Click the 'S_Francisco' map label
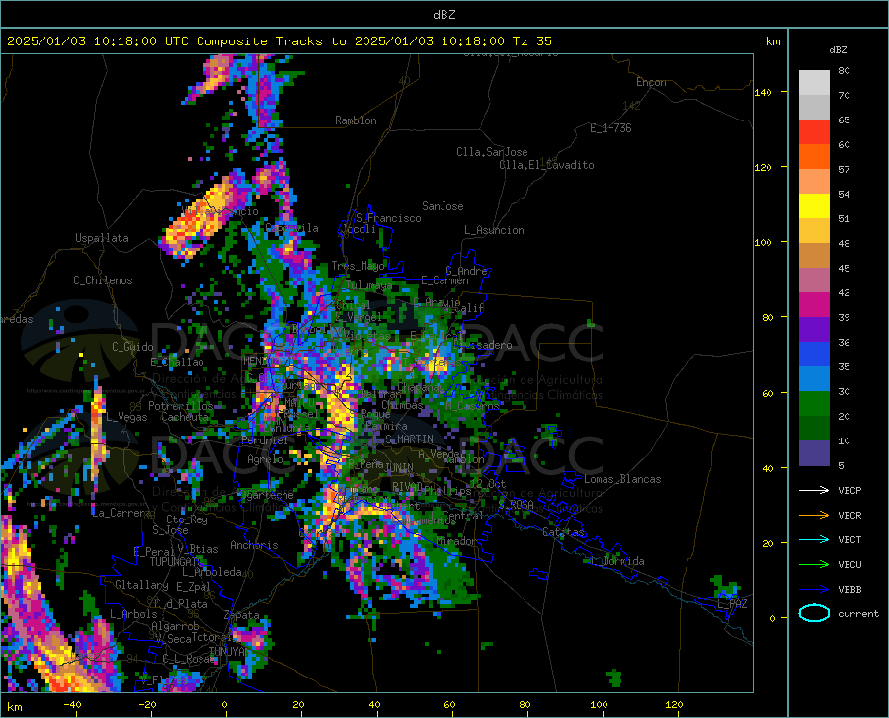Viewport: 889px width, 718px height. click(388, 218)
